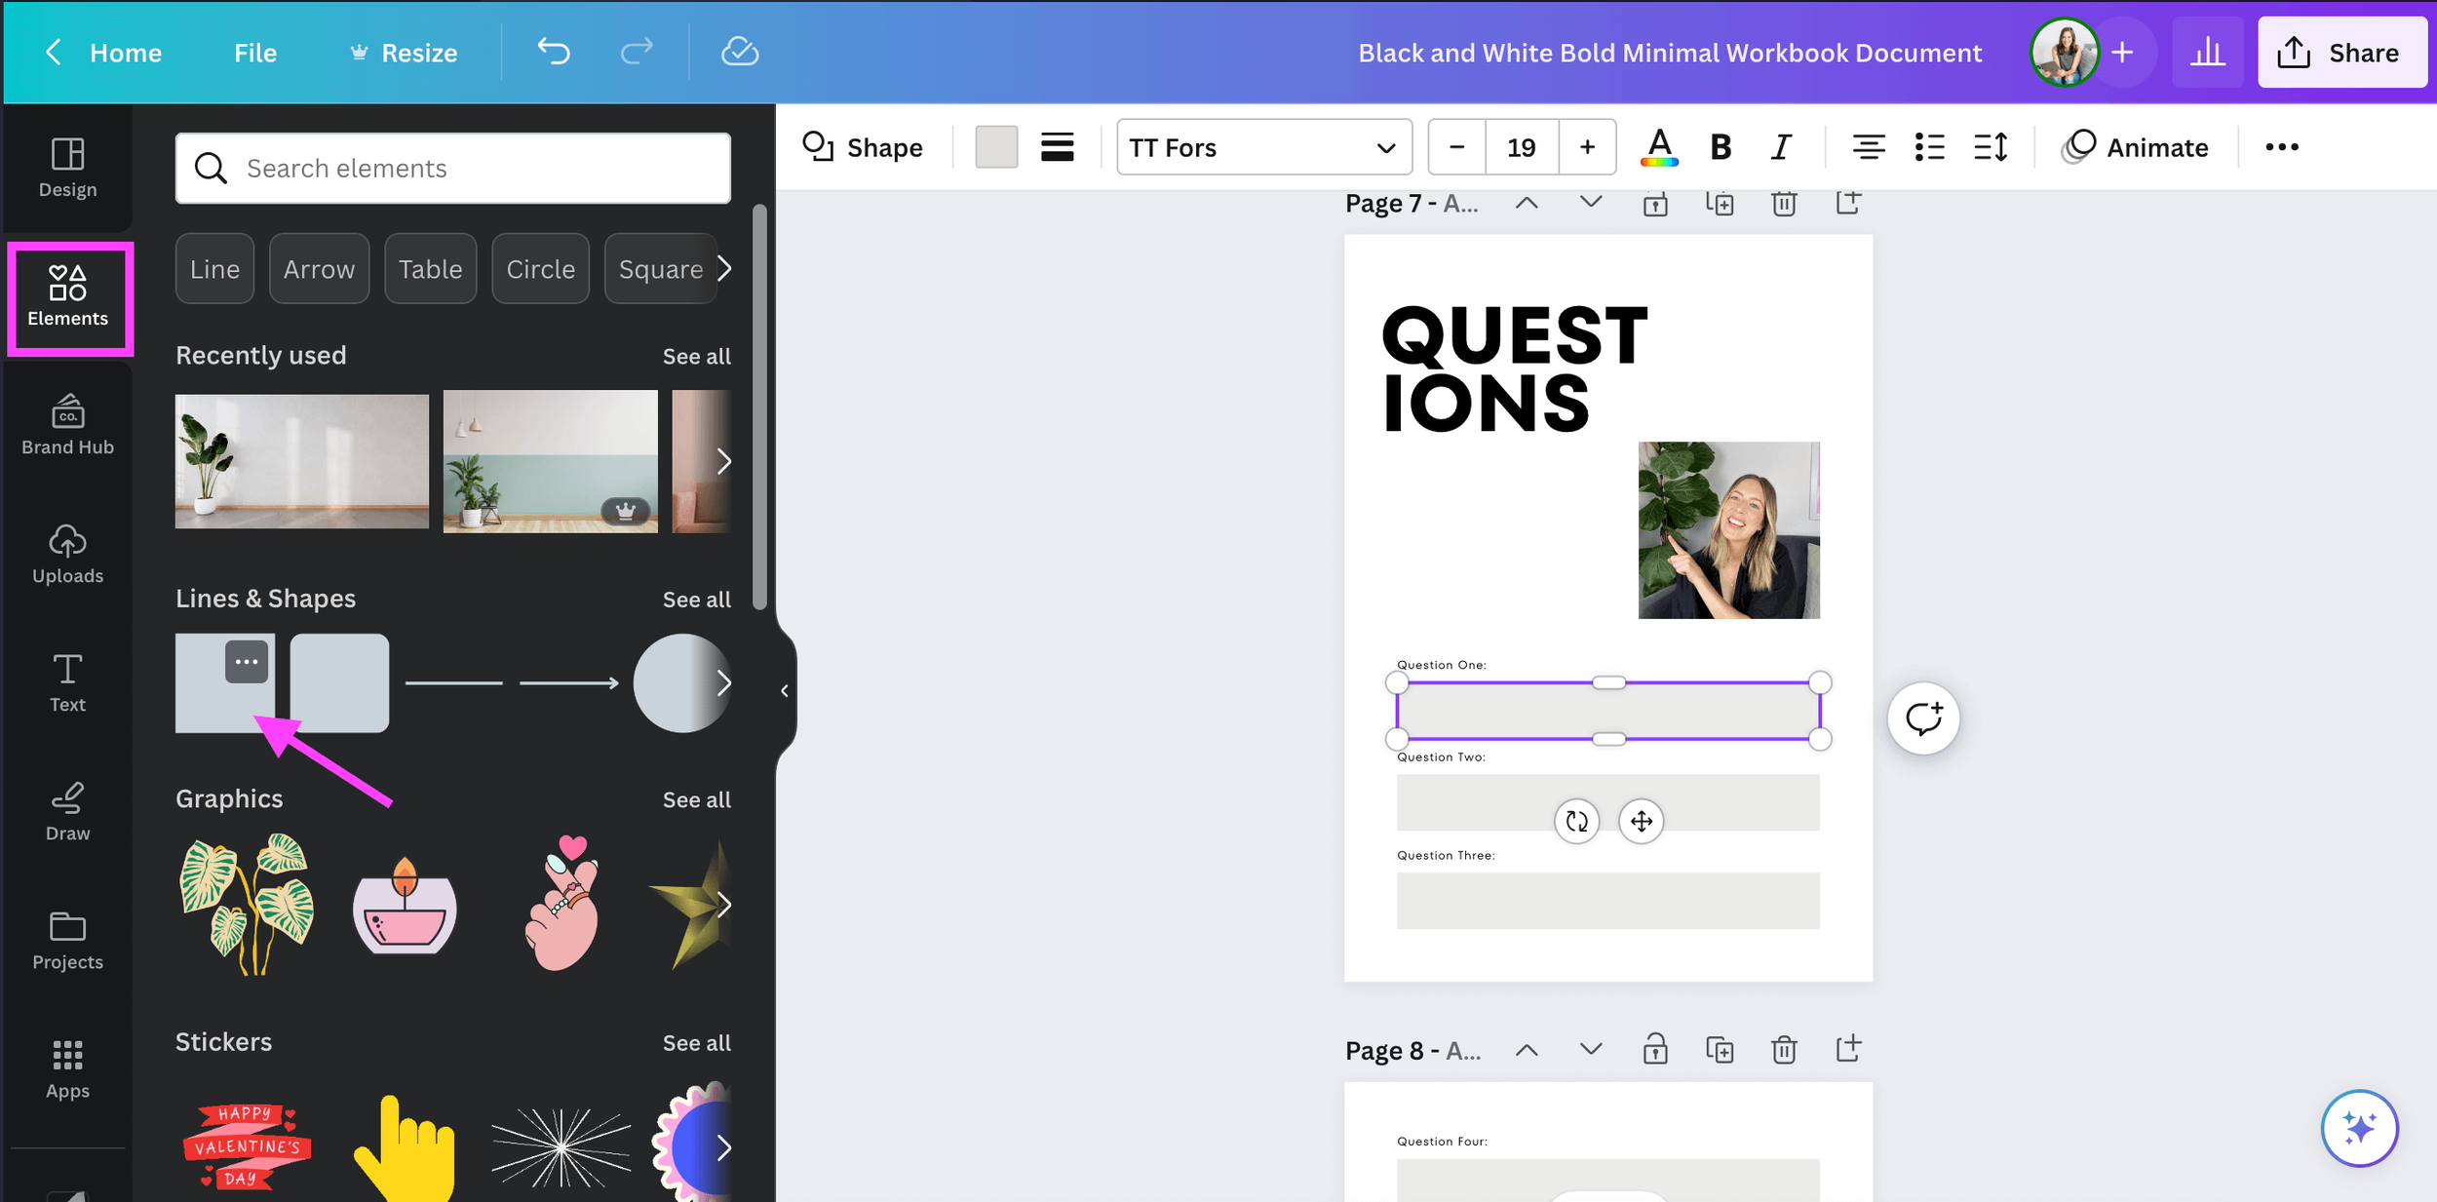2437x1202 pixels.
Task: Delete Page 7 with trash icon
Action: 1784,203
